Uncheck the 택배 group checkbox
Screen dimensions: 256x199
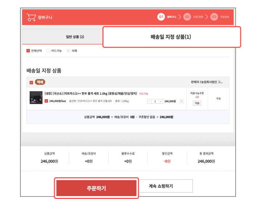click(x=31, y=82)
